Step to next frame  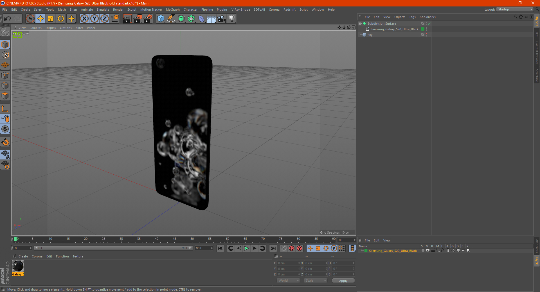tap(254, 248)
